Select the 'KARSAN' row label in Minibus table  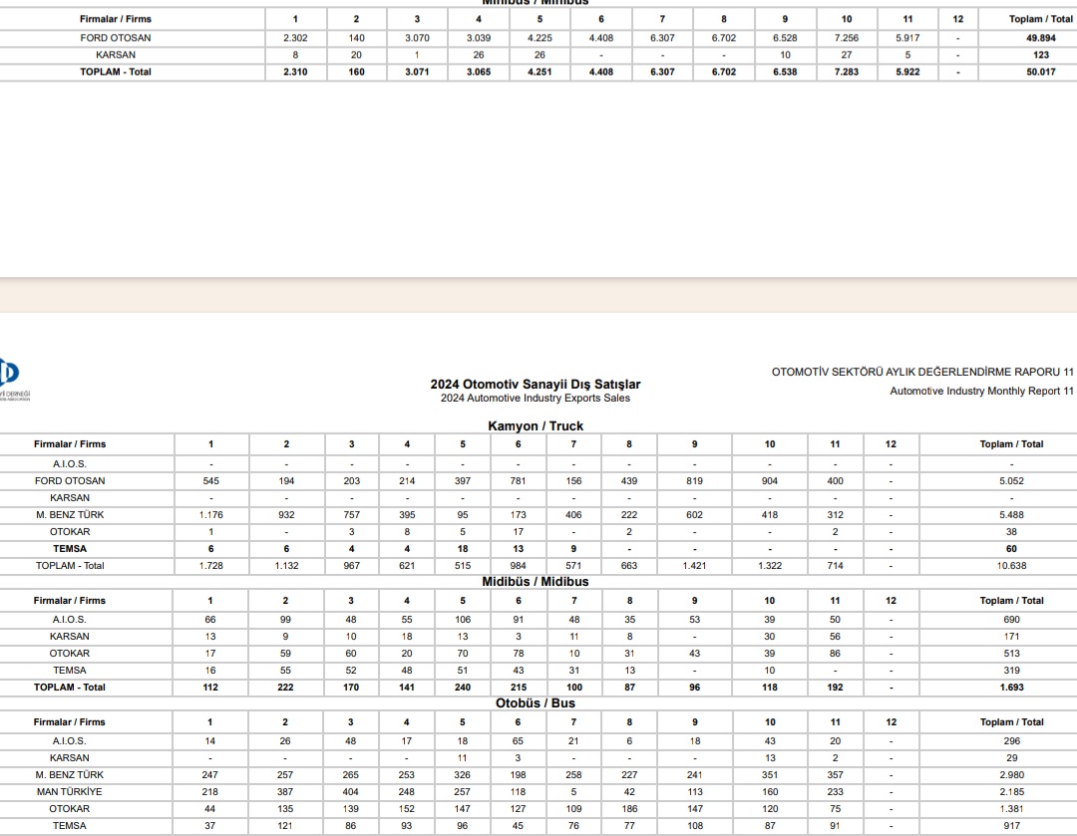pyautogui.click(x=116, y=55)
